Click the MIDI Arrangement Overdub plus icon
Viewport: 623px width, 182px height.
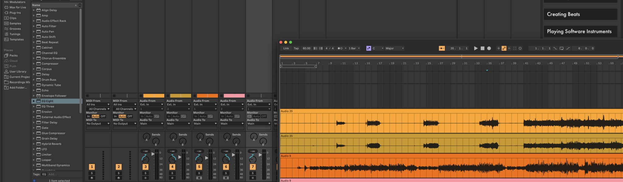point(498,48)
